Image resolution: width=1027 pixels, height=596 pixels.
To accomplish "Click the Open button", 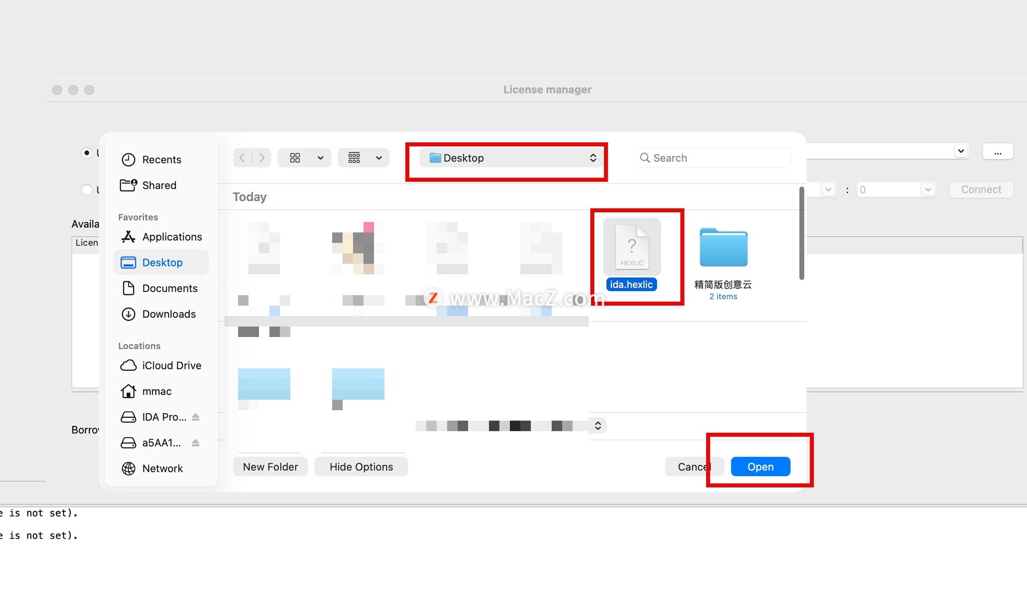I will point(760,467).
